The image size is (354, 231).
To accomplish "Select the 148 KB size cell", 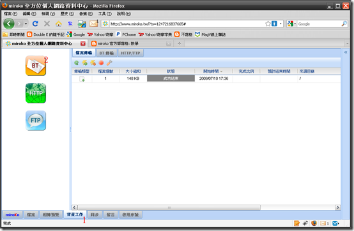I will [133, 78].
